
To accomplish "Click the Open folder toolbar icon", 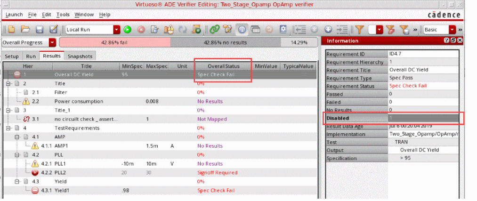I will tap(25, 30).
